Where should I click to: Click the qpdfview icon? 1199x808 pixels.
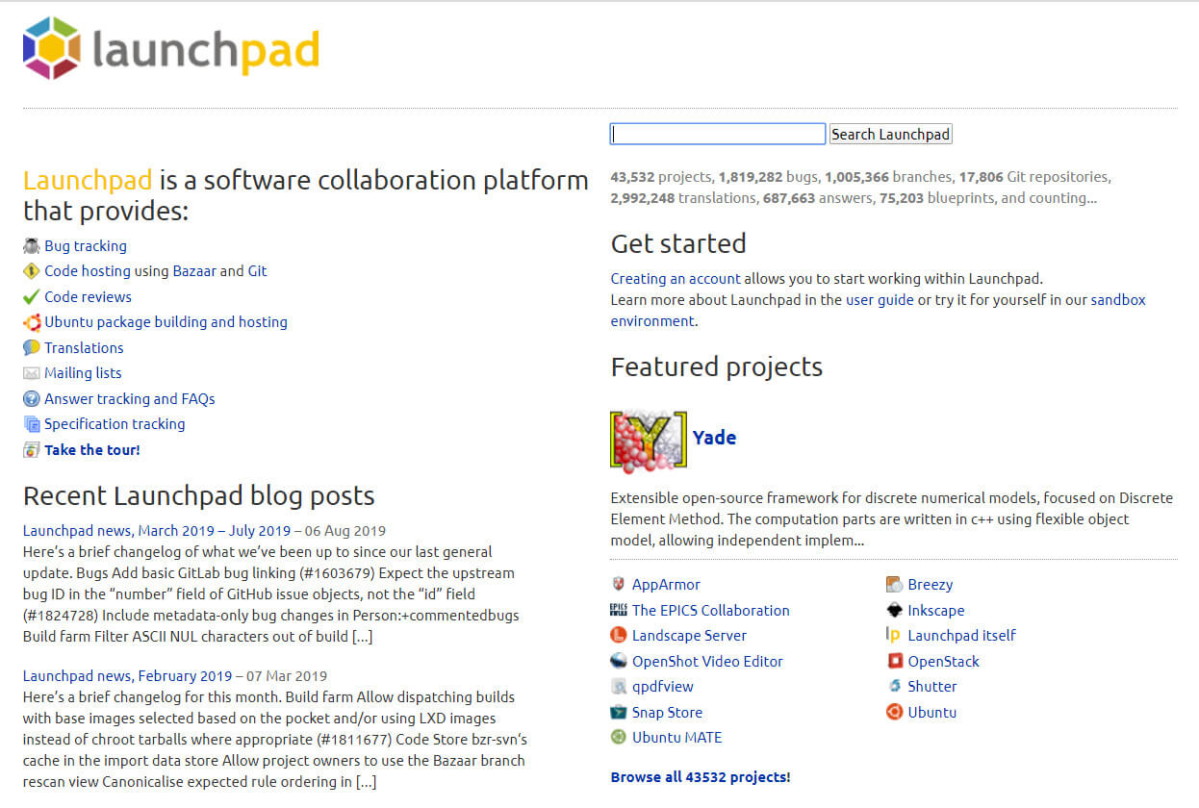[619, 687]
